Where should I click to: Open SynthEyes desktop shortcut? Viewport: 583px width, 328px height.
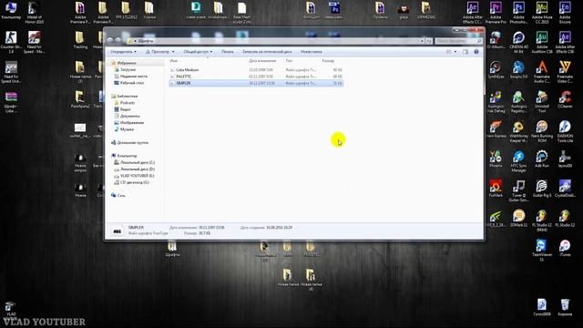click(496, 70)
